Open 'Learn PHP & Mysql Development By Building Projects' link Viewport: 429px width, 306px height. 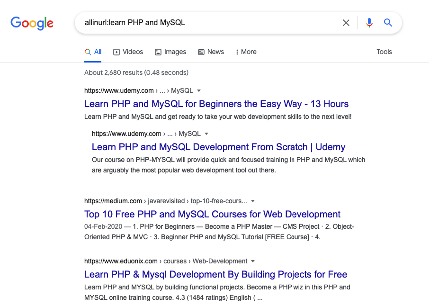tap(215, 274)
